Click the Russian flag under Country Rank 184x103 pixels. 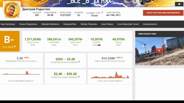(99, 45)
